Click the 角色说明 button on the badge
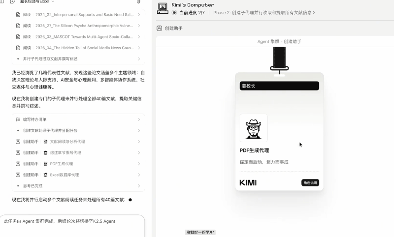 310,183
